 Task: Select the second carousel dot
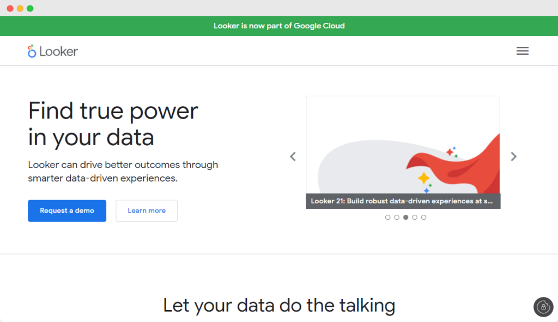point(397,217)
